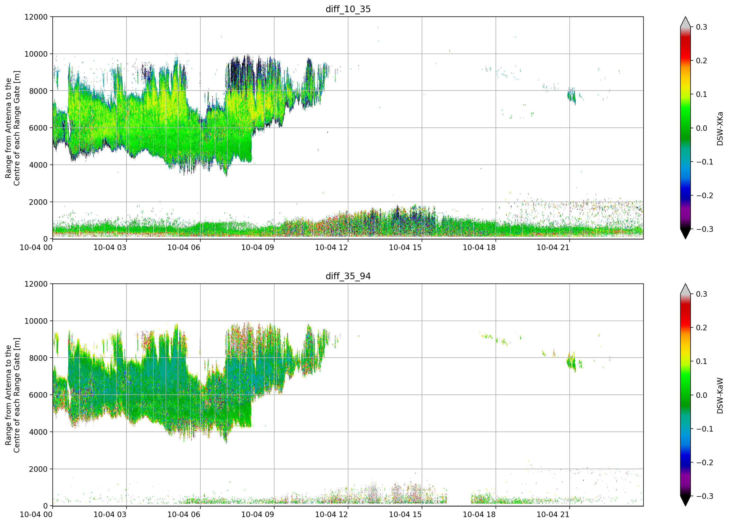729x524 pixels.
Task: Click the diff_35_94 plot title
Action: 348,276
